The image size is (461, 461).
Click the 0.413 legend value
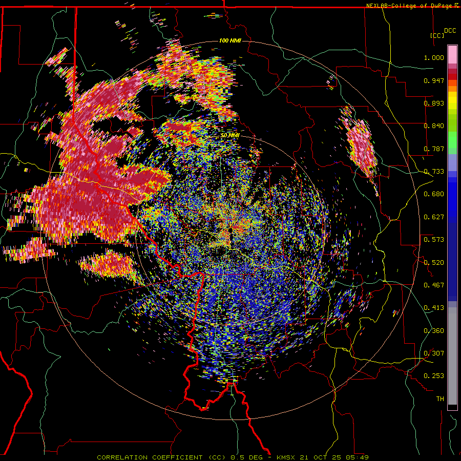tap(434, 308)
